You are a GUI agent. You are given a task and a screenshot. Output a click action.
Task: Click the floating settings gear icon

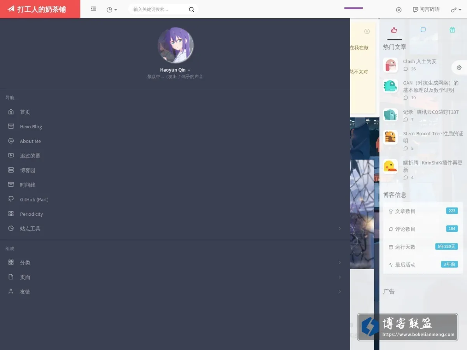[459, 68]
